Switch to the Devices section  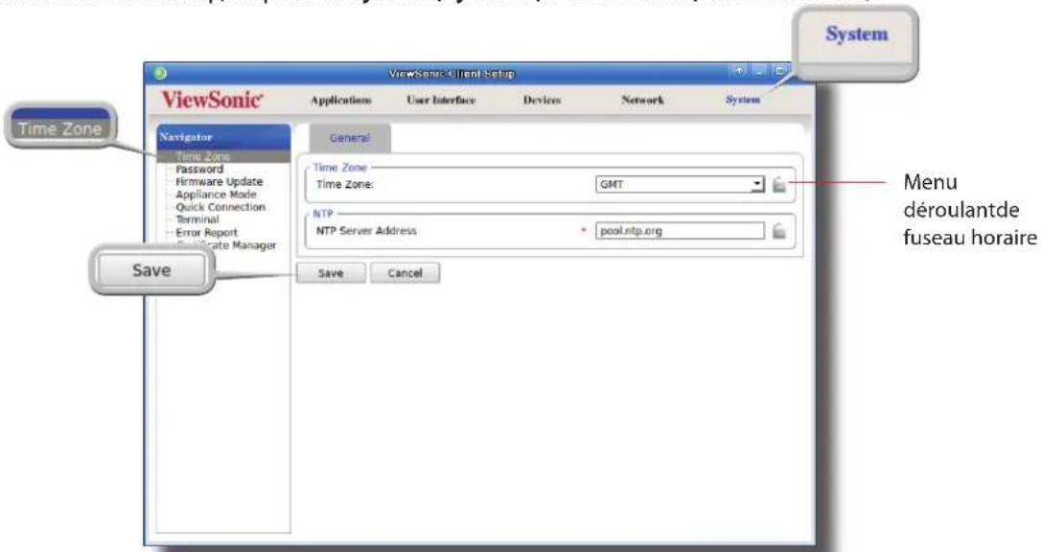[542, 101]
